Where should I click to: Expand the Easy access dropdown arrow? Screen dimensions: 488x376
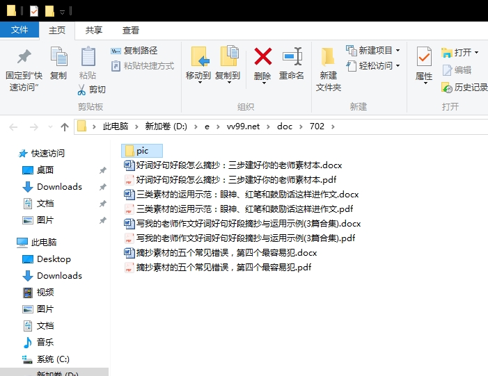[398, 66]
